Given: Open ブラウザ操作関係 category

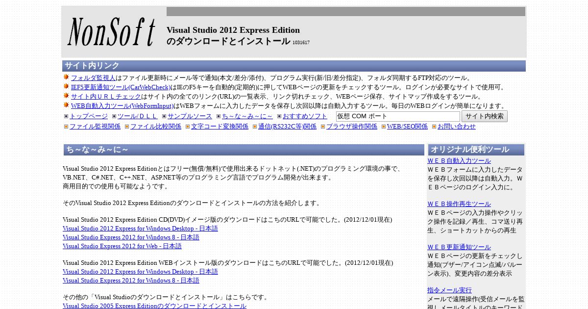Looking at the screenshot, I should click(352, 127).
